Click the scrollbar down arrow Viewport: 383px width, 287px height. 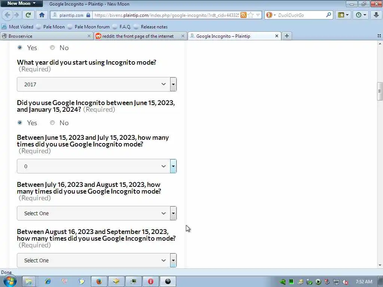[380, 265]
